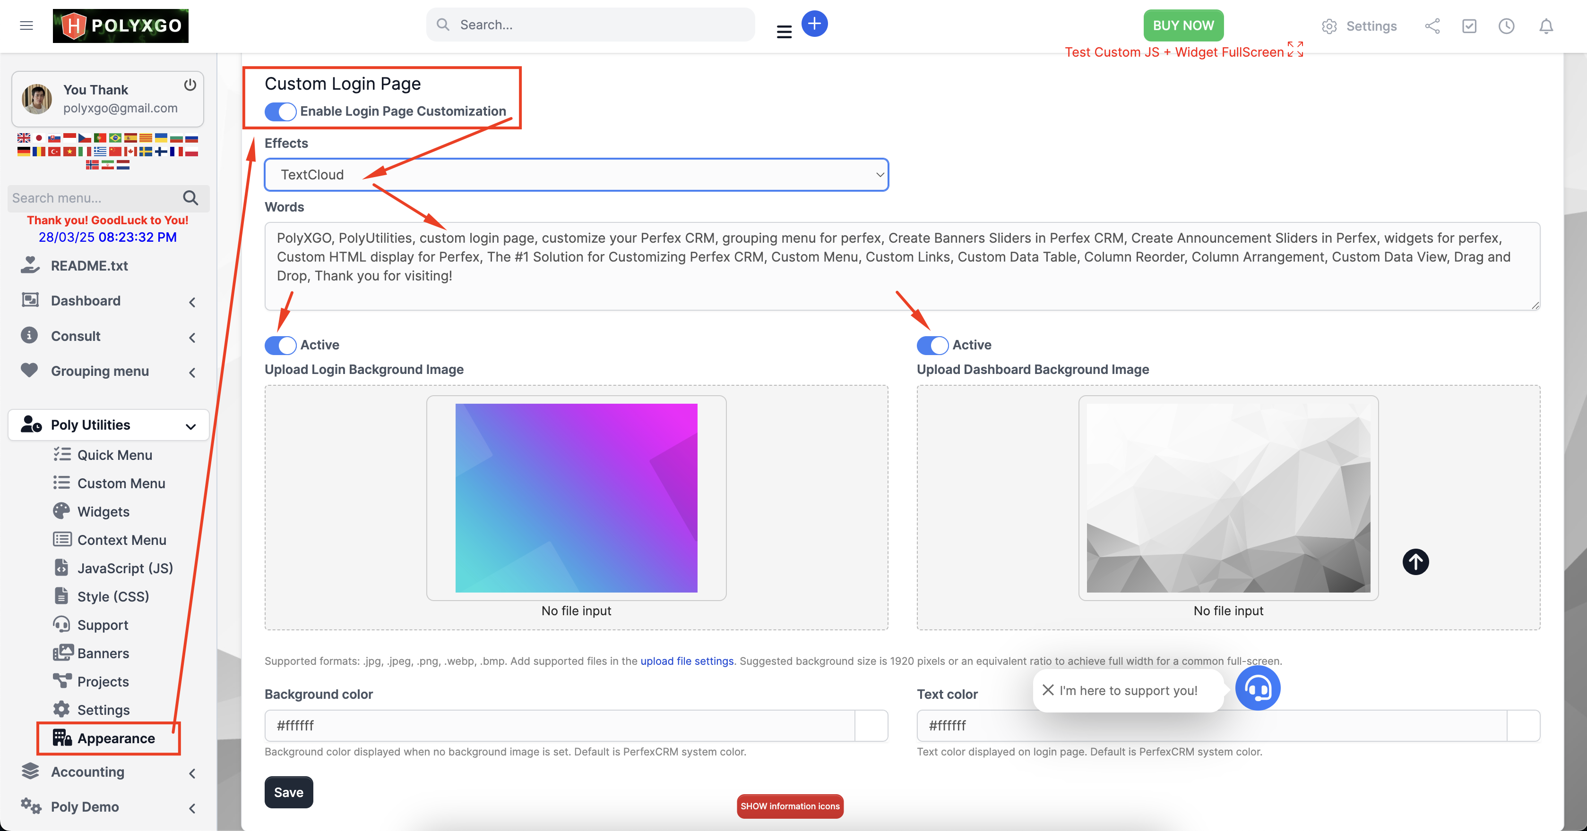Open the Effects dropdown showing TextCloud
1587x831 pixels.
[x=576, y=175]
